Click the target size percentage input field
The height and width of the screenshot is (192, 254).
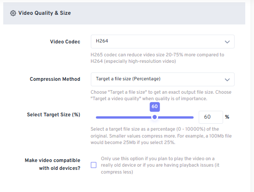point(211,117)
